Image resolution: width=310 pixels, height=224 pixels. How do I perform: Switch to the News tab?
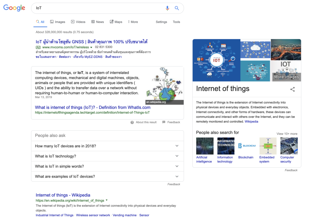[x=97, y=22]
